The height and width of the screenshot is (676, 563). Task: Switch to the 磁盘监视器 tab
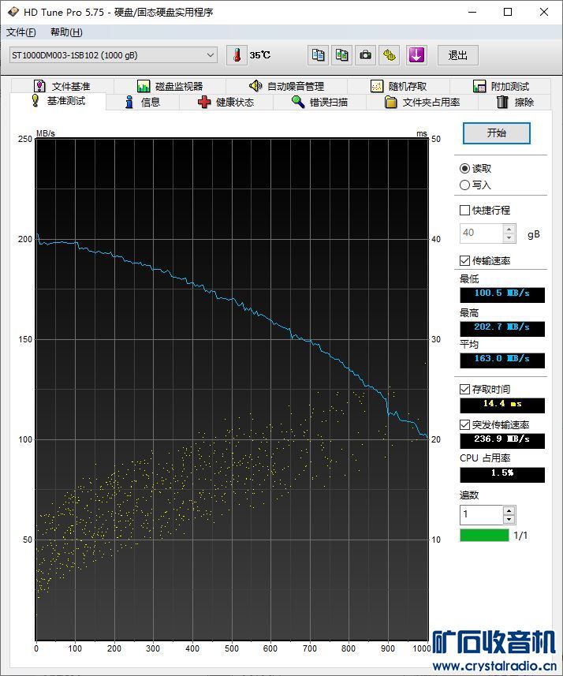[170, 86]
